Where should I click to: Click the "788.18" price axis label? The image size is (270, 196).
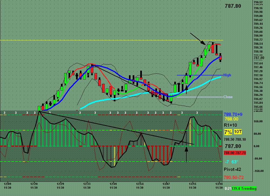coord(258,51)
